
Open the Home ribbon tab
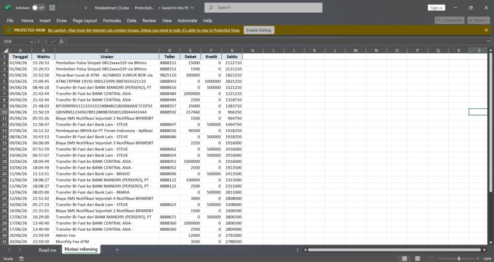coord(28,20)
